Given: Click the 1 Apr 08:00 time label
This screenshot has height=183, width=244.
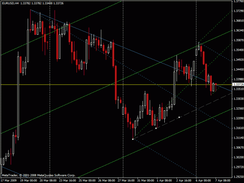Looking at the screenshot, I should point(164,181).
